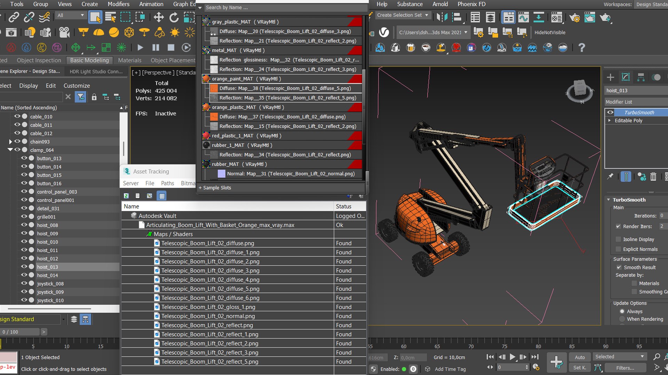The width and height of the screenshot is (668, 375).
Task: Remove modifier with the trash icon
Action: pyautogui.click(x=653, y=177)
